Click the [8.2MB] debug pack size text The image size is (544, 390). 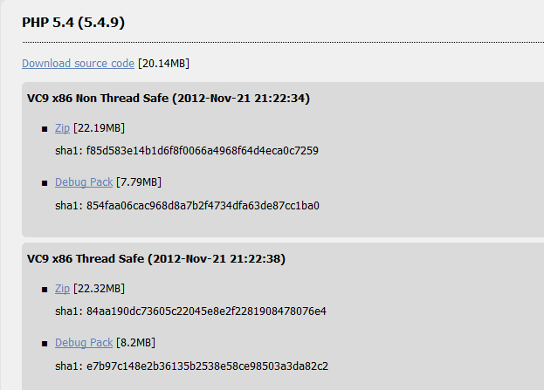click(135, 343)
